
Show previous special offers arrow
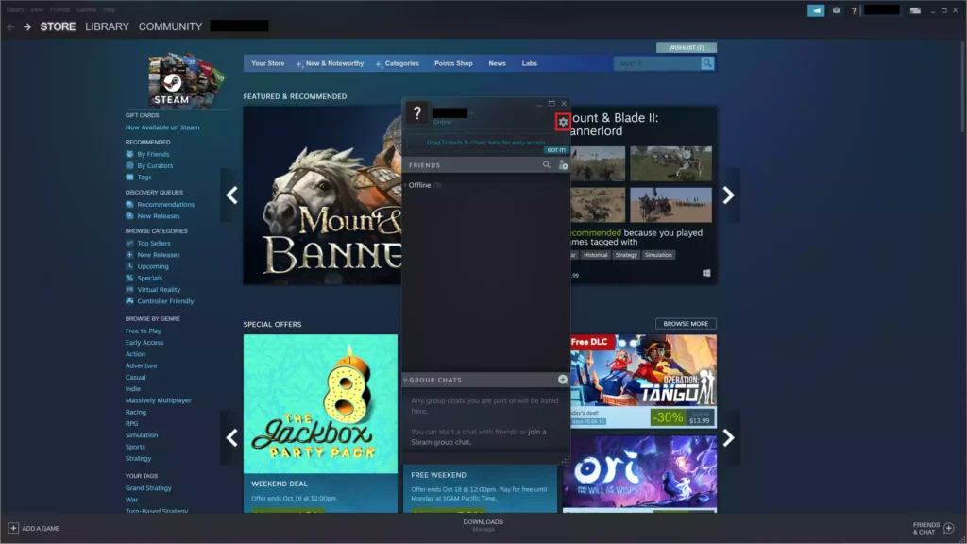click(232, 438)
